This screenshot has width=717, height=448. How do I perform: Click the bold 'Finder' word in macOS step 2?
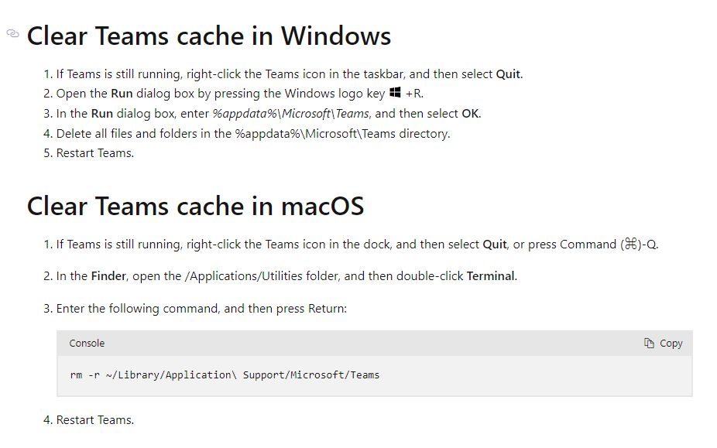coord(108,276)
